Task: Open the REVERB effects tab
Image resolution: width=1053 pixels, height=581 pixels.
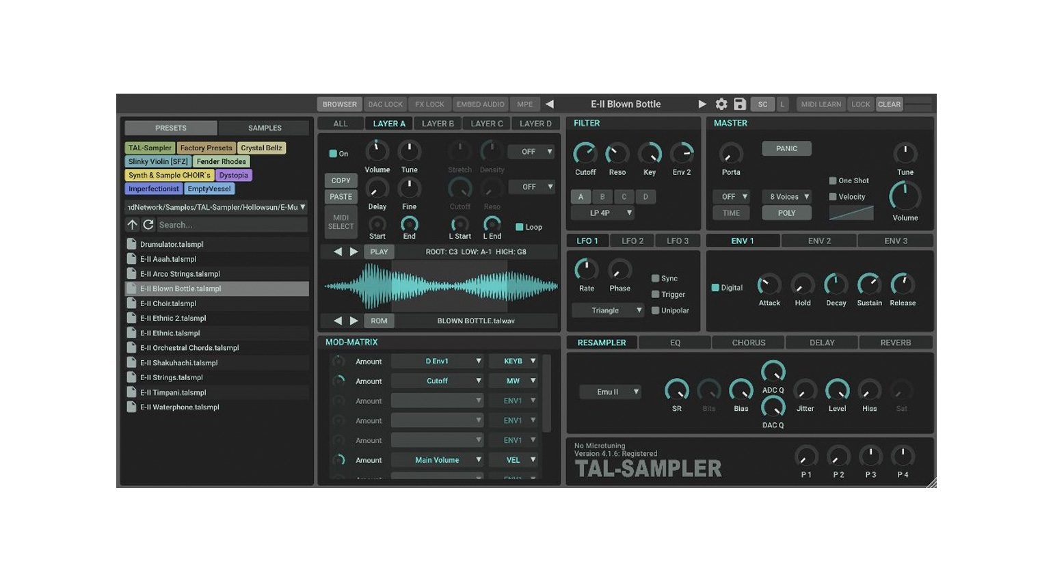Action: point(895,342)
